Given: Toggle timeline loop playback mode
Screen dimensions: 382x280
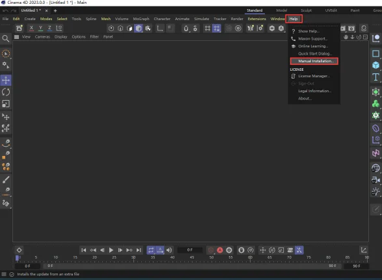Looking at the screenshot, I should point(151,250).
